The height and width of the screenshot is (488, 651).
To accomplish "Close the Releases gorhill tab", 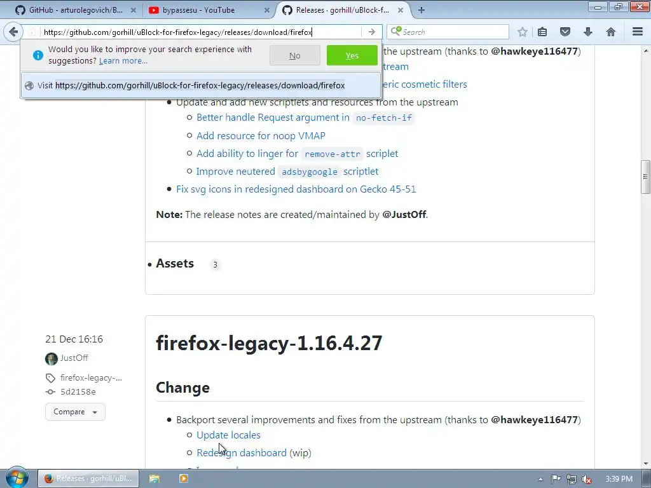I will click(x=401, y=10).
